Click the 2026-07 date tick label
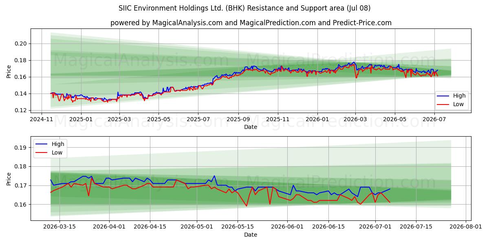Viewport: 489px width, 244px height. (434, 120)
